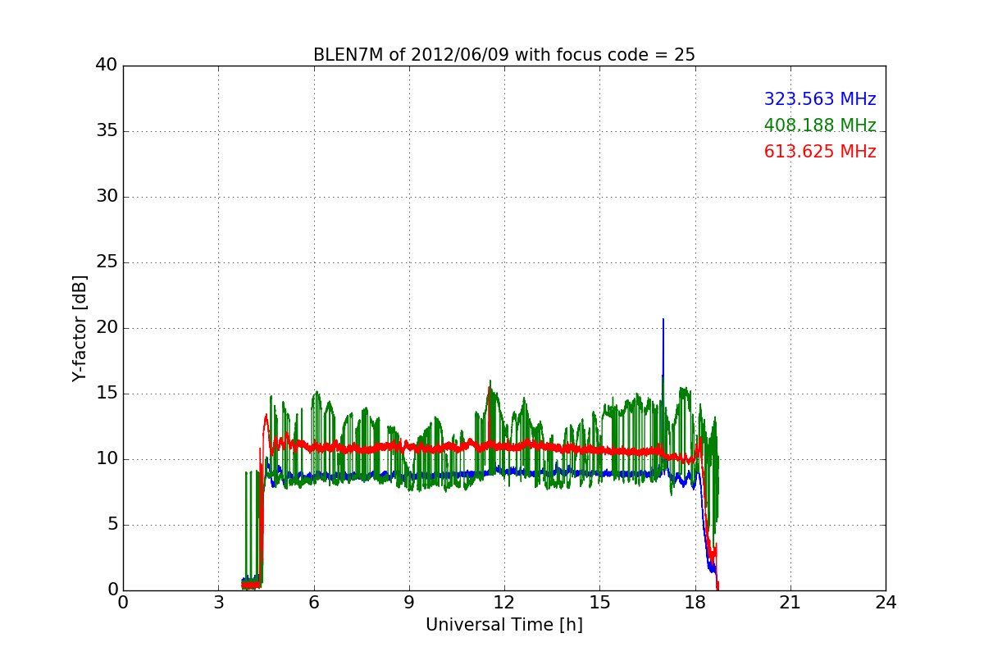Screen dimensions: 984x656
Task: Click y-axis tick label 25
Action: [x=107, y=262]
